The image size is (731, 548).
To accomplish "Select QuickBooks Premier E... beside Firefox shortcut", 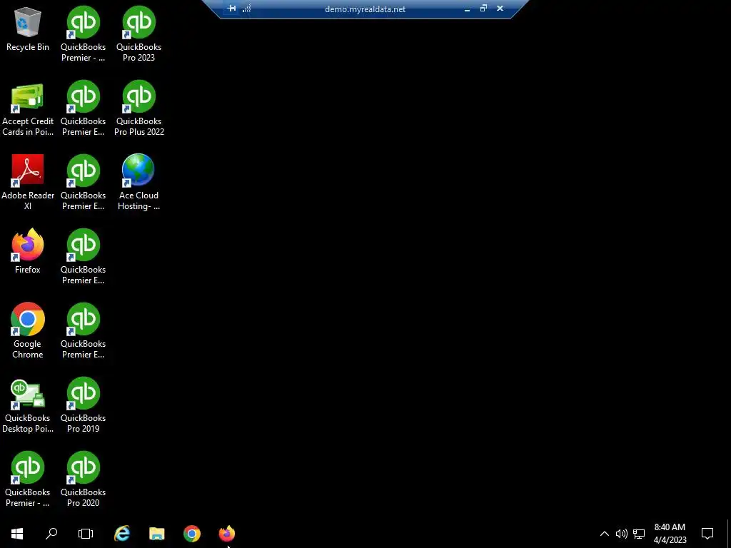I will tap(83, 256).
